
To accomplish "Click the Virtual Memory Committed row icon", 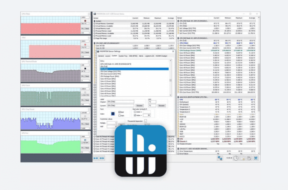I will (94, 24).
